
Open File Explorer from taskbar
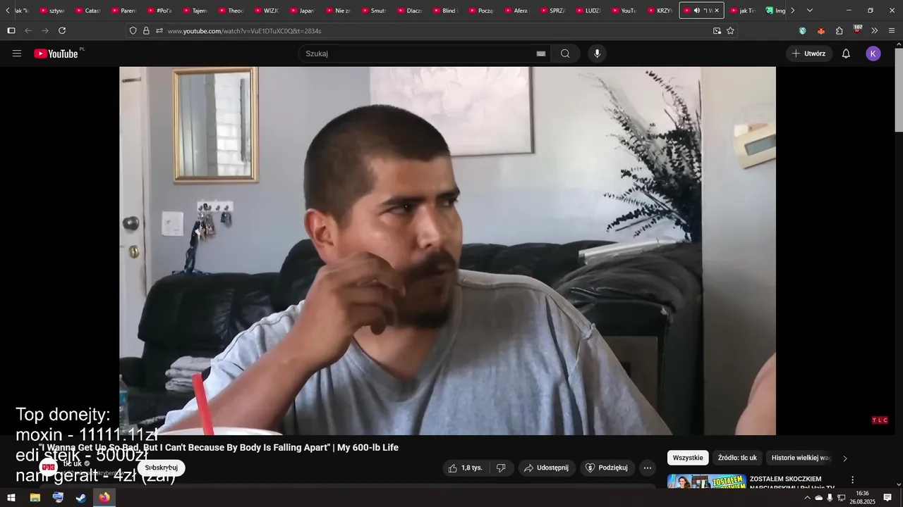point(35,498)
